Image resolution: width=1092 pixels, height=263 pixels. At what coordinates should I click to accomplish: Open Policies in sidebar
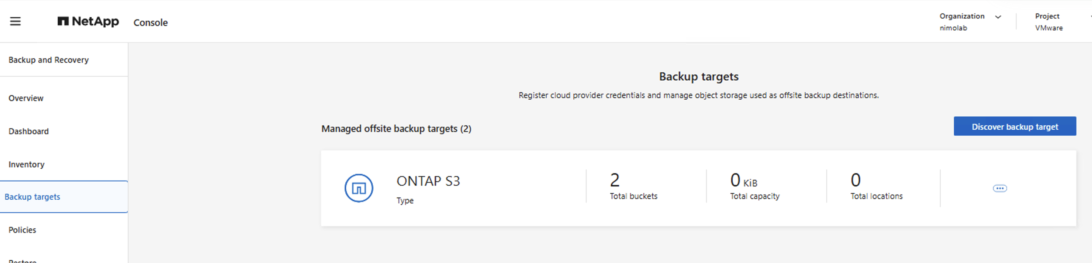click(x=22, y=230)
